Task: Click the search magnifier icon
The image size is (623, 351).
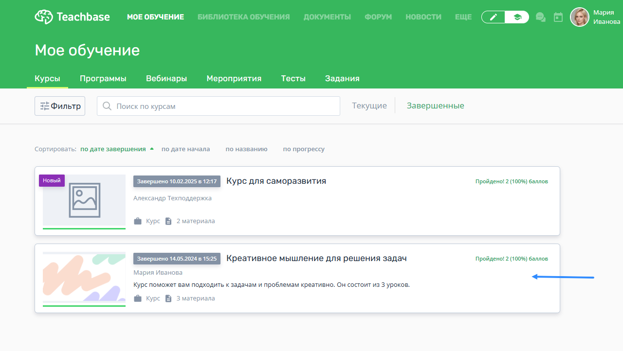Action: [x=107, y=106]
